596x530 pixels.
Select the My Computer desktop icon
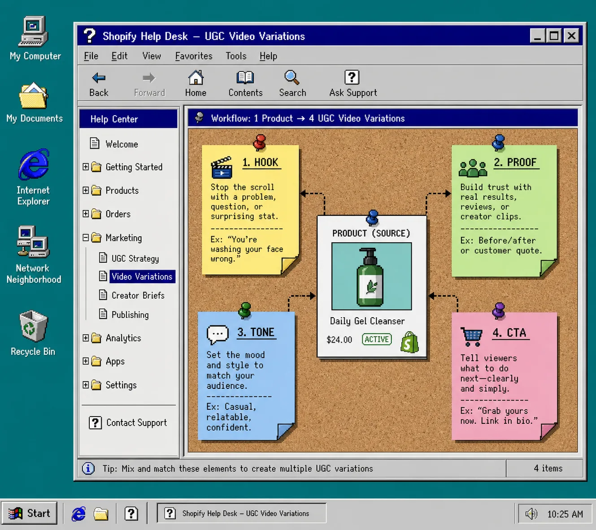[35, 39]
